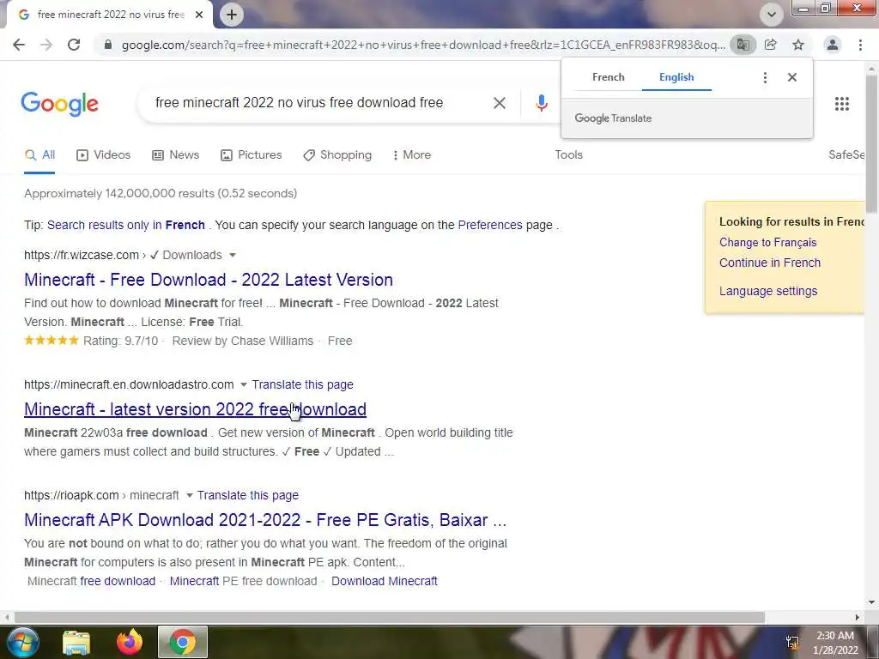Click the Google logo
This screenshot has width=879, height=659.
60,104
